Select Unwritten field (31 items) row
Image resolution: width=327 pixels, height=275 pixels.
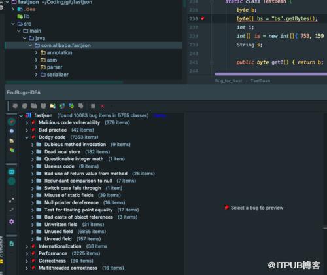coord(74,225)
